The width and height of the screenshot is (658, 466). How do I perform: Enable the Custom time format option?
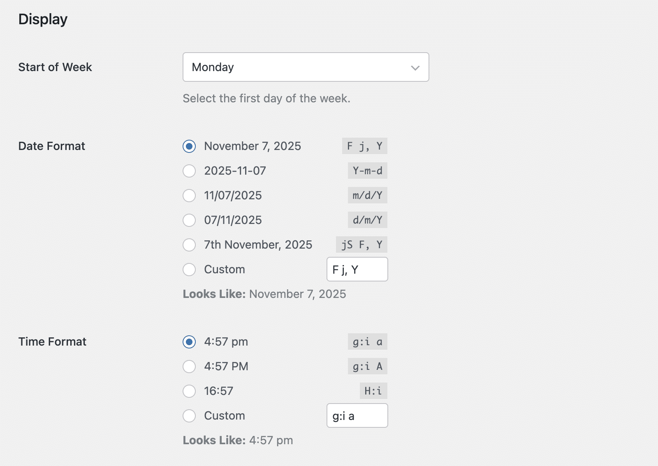pyautogui.click(x=189, y=415)
